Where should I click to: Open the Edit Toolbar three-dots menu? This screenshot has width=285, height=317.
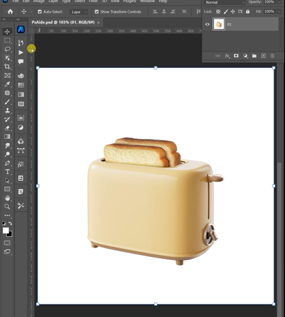pos(7,215)
